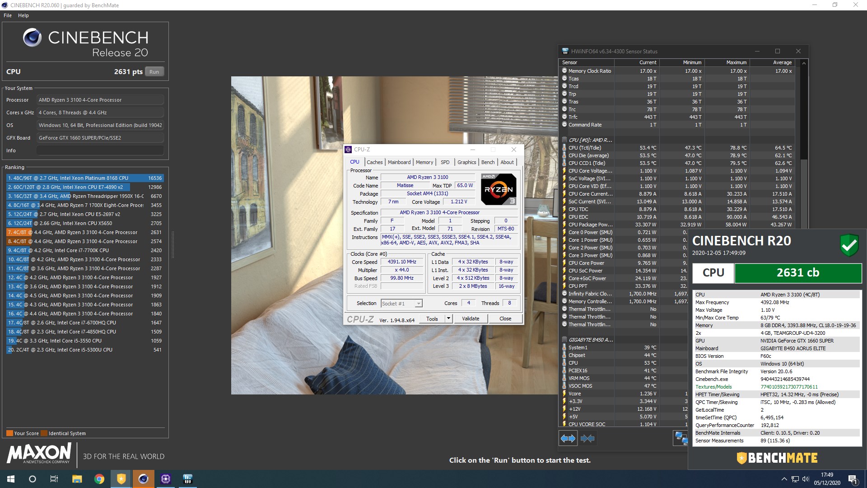Launch Google Chrome from taskbar
This screenshot has height=488, width=867.
tap(99, 479)
